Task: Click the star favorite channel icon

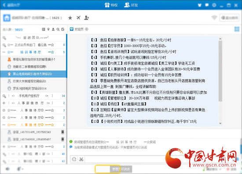Action: [x=70, y=18]
